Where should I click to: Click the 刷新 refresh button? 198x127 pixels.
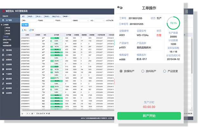coord(32,30)
